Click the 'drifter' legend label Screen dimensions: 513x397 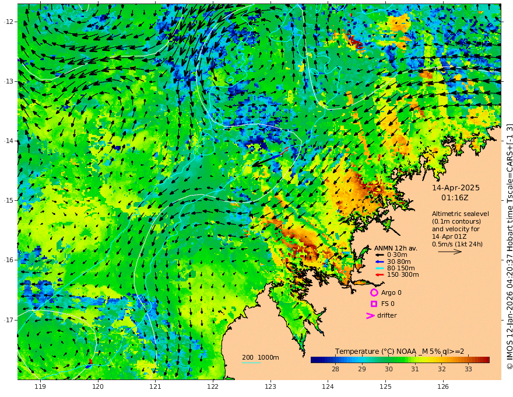[x=386, y=315]
